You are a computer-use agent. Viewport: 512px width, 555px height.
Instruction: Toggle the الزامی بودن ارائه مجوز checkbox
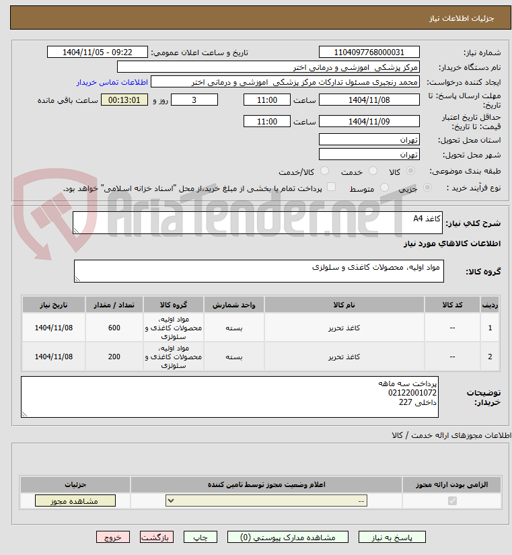point(452,501)
